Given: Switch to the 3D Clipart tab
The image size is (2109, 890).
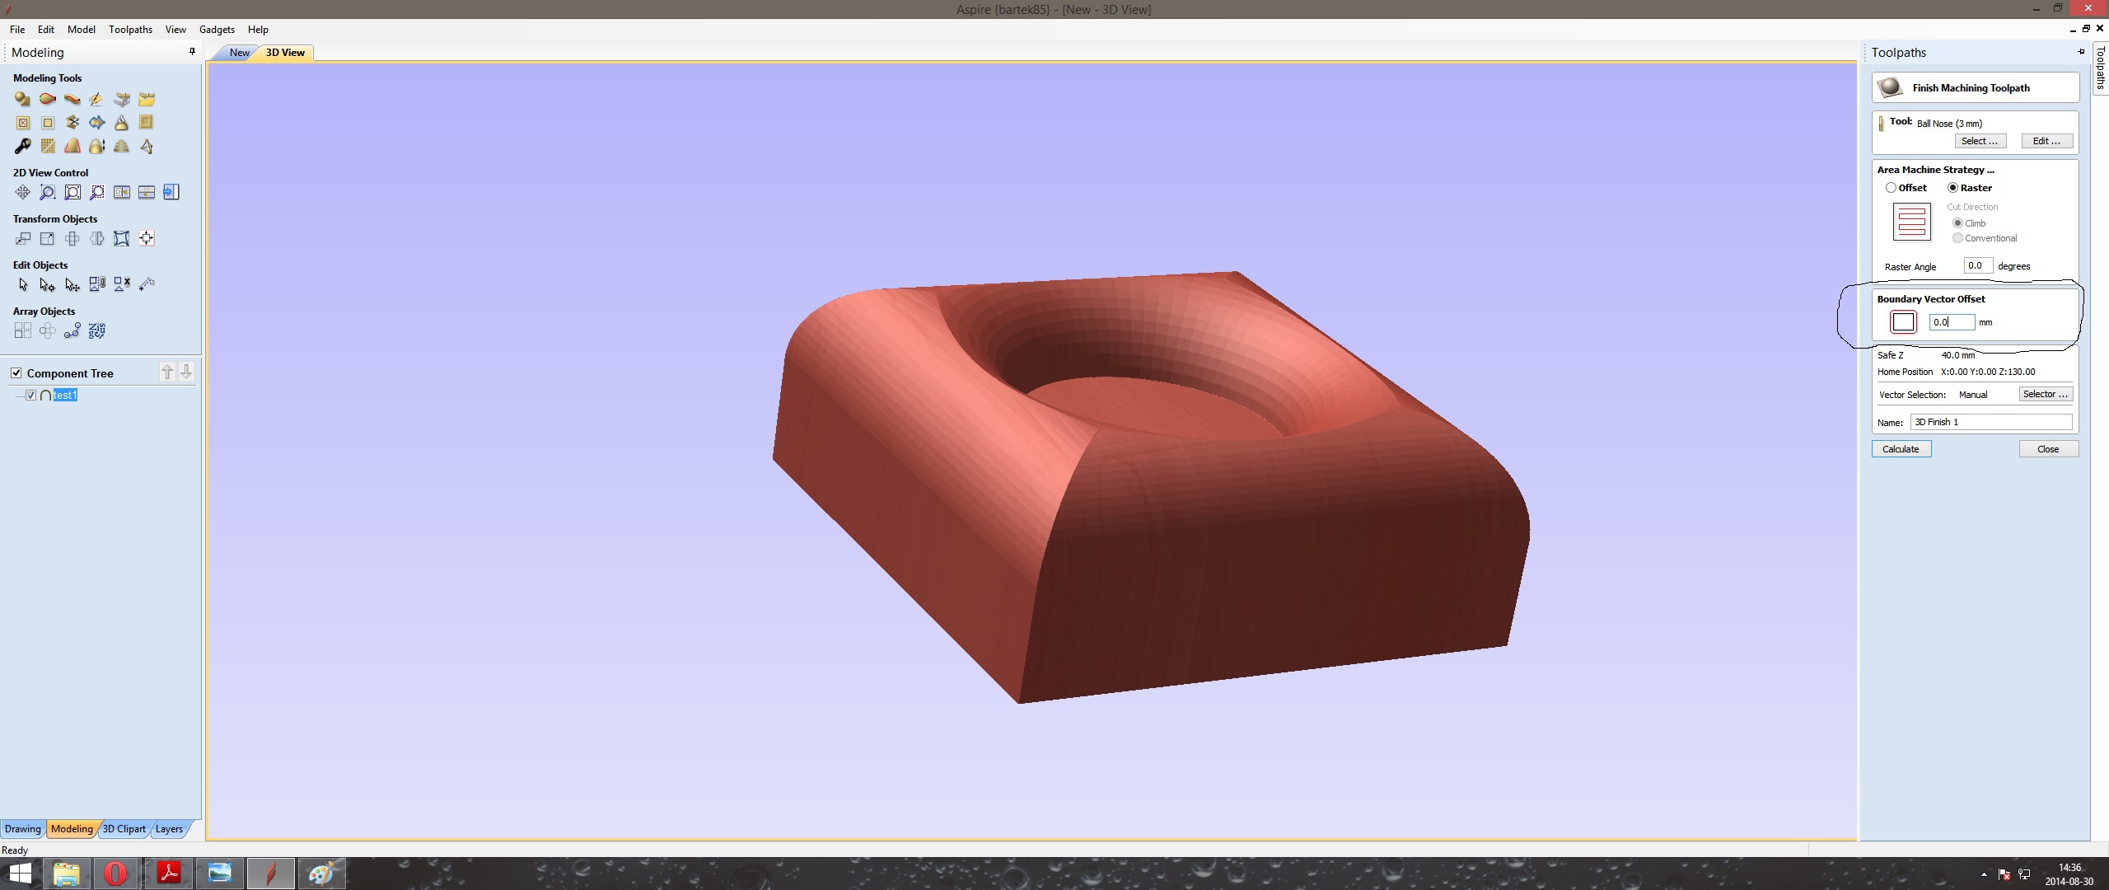Looking at the screenshot, I should 124,829.
